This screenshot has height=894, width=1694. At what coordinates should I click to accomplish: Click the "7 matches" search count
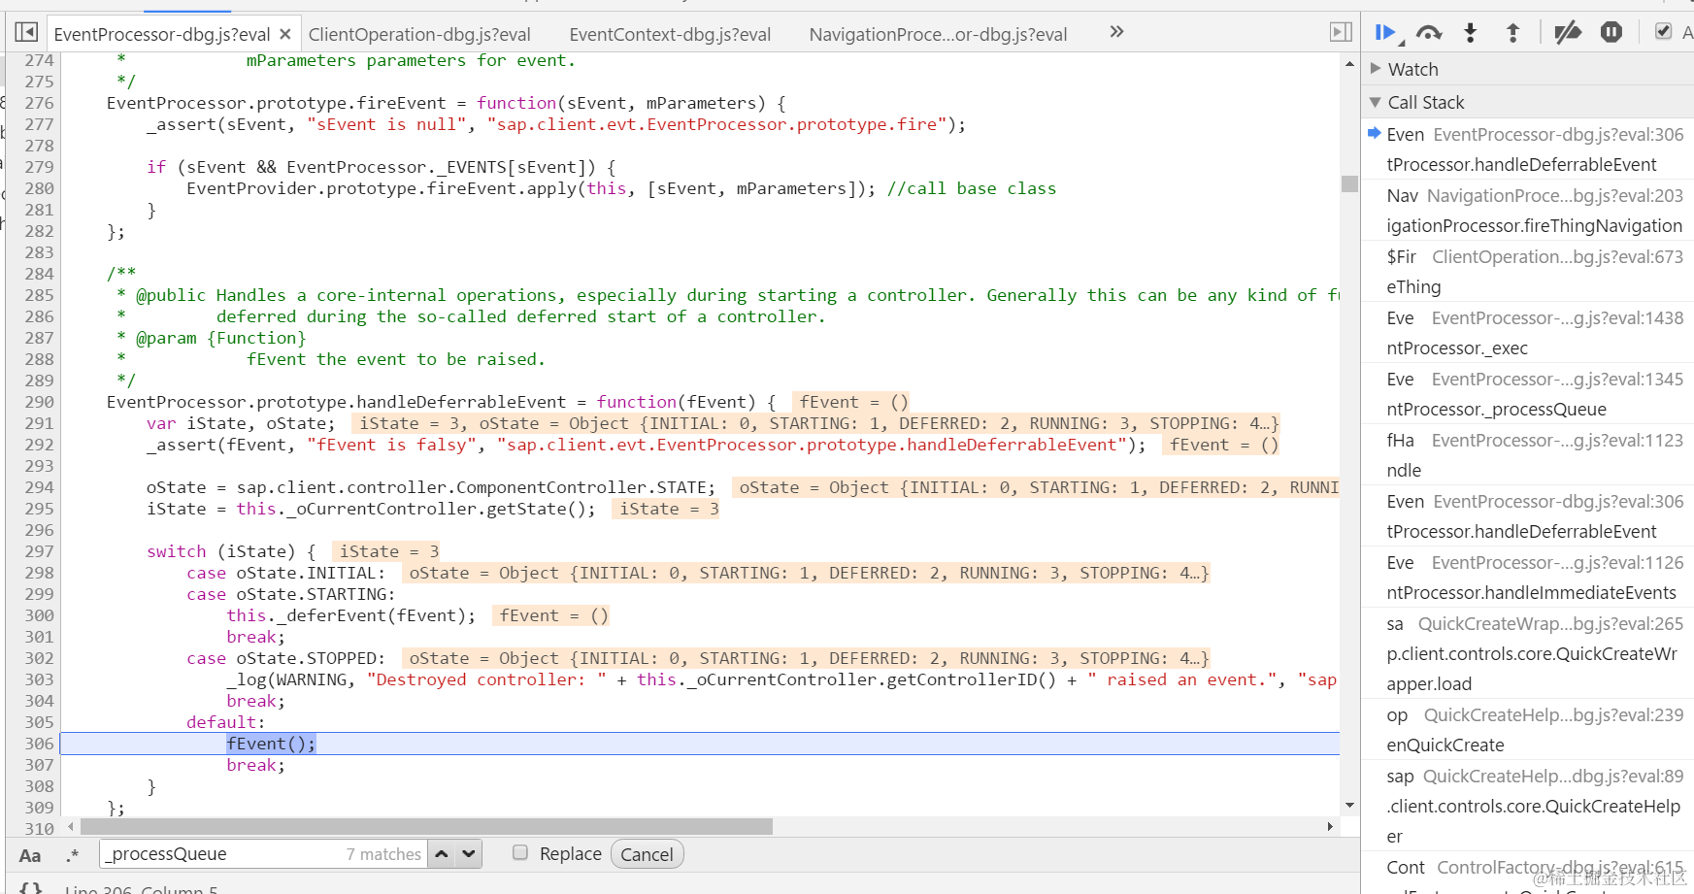pyautogui.click(x=383, y=854)
